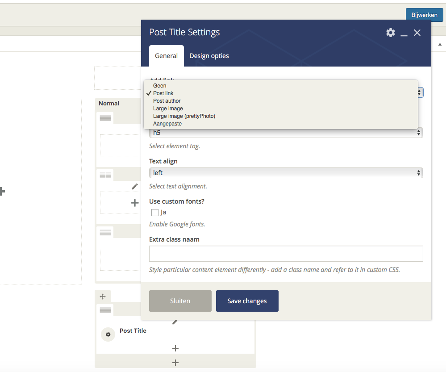The height and width of the screenshot is (372, 446).
Task: Choose 'Post author' from the link list
Action: pyautogui.click(x=167, y=101)
